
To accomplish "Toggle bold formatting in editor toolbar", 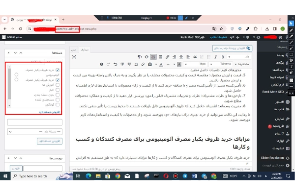I will pos(223,57).
